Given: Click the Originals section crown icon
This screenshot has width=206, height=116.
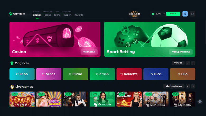Looking at the screenshot, I should [x=12, y=63].
